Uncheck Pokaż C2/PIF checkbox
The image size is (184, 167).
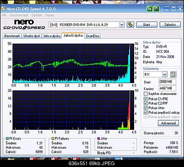pyautogui.click(x=146, y=103)
